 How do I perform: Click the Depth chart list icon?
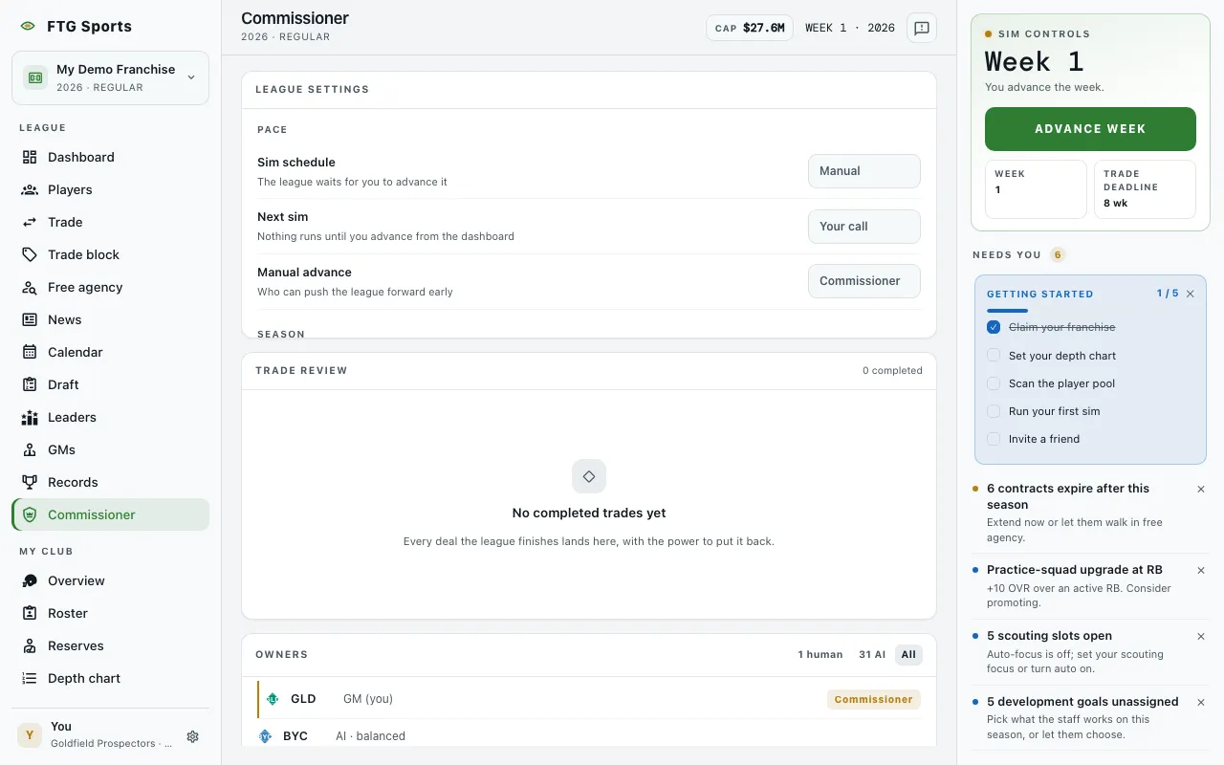tap(30, 678)
